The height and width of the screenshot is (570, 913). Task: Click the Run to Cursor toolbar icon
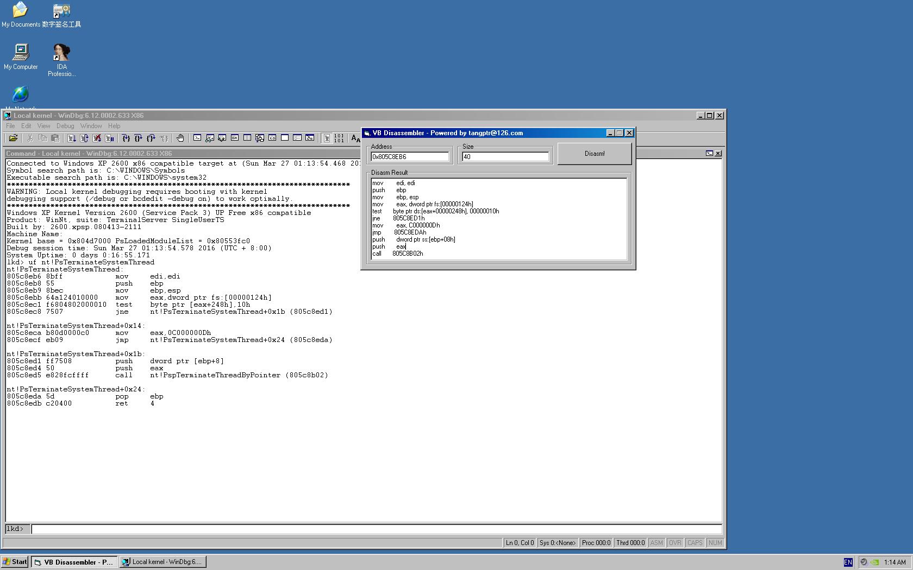164,138
